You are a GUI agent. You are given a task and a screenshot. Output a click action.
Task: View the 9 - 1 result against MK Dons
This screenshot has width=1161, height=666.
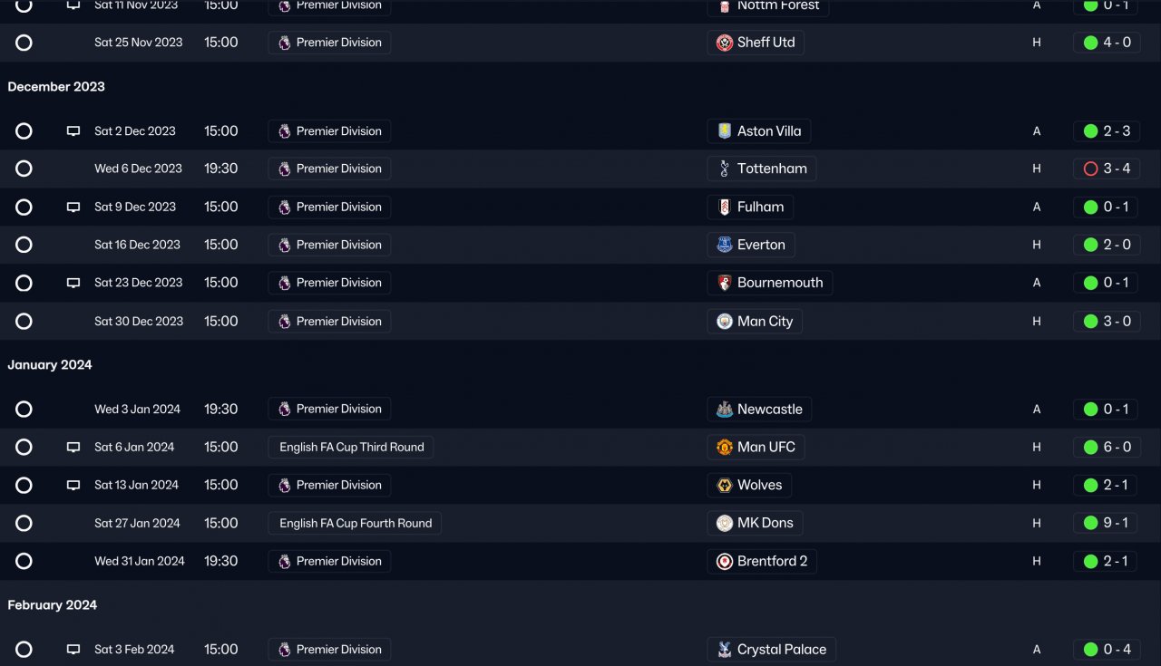click(x=1107, y=524)
